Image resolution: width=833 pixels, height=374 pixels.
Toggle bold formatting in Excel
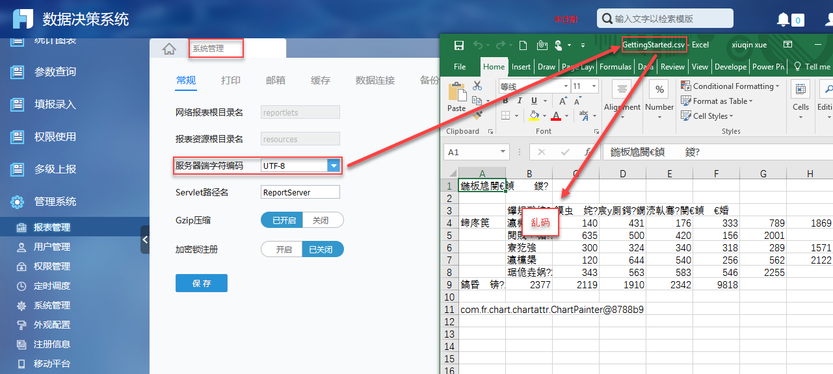506,102
